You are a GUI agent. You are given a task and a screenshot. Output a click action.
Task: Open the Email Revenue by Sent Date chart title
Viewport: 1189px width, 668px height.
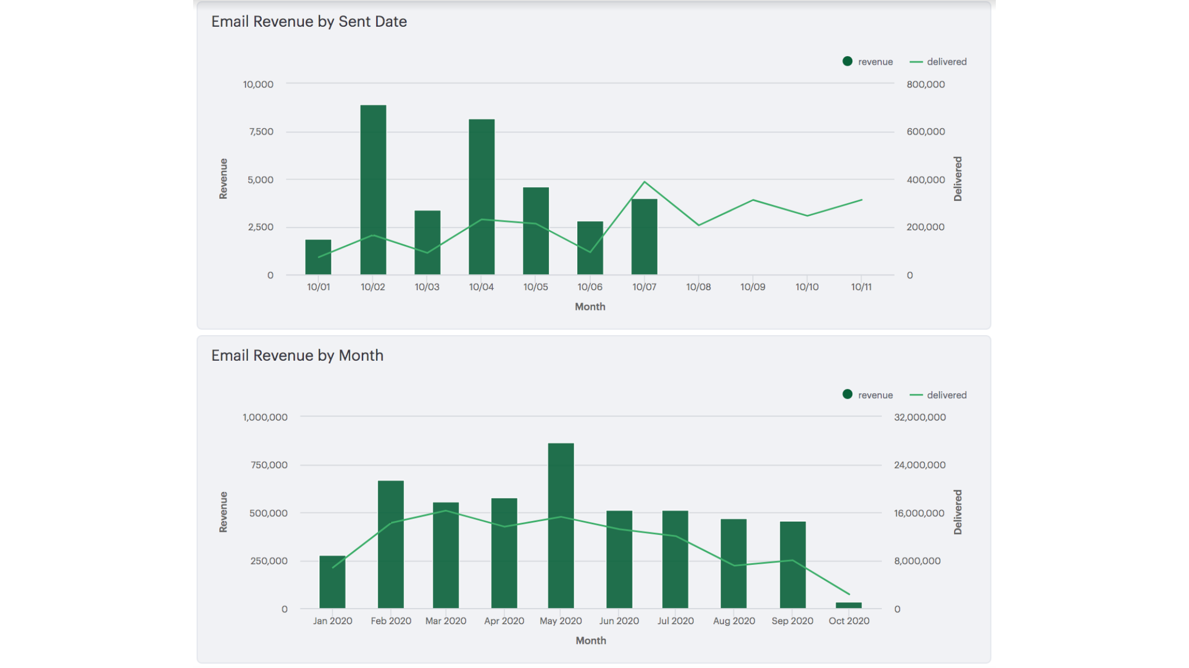(309, 21)
